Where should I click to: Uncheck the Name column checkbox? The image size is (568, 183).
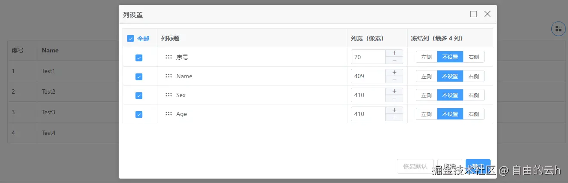tap(139, 76)
